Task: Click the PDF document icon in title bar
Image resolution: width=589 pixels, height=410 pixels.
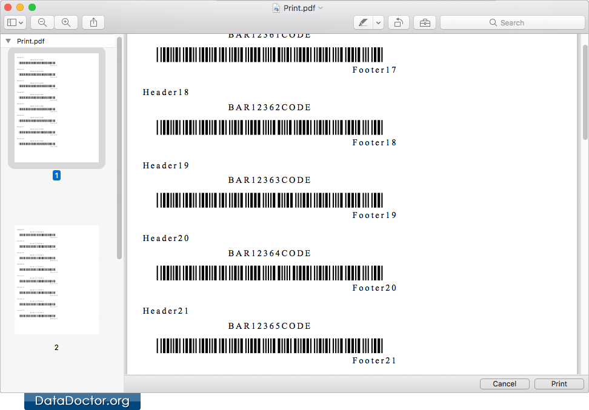Action: pyautogui.click(x=276, y=8)
